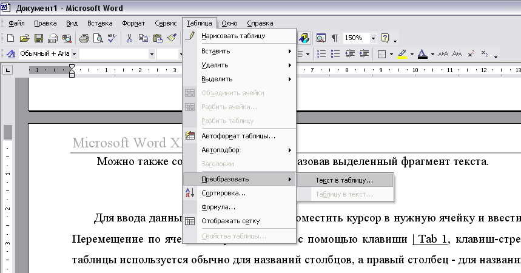The image size is (521, 273).
Task: Open the Вид menu
Action: (x=72, y=23)
